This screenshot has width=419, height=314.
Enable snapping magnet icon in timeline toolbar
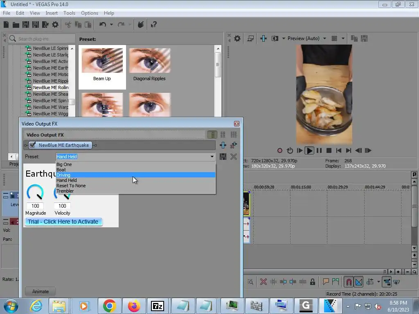tap(349, 282)
